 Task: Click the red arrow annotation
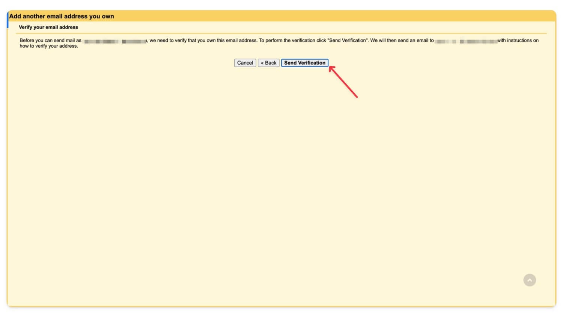tap(343, 82)
